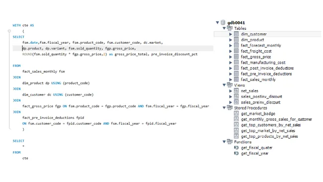Expand the fact_gross_price table arrow

231,57
